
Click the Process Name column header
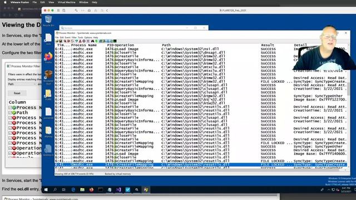(x=84, y=45)
